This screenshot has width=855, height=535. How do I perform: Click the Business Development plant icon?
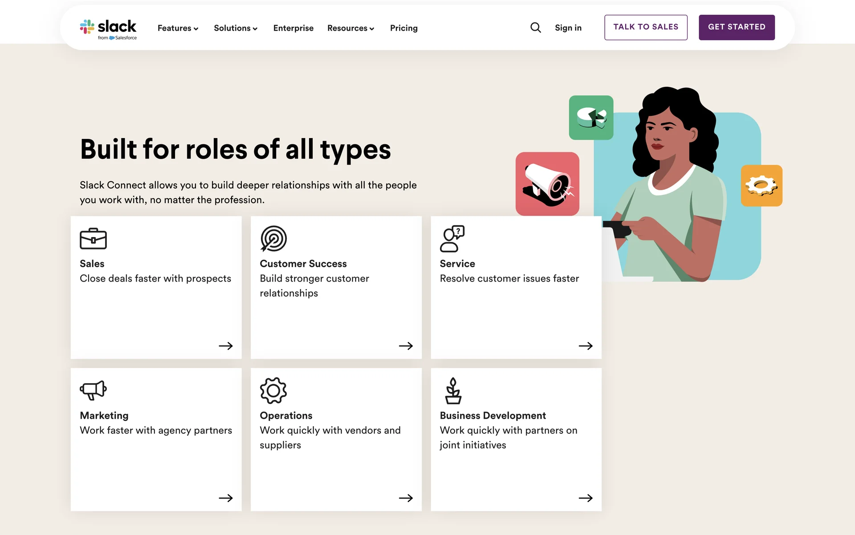(x=453, y=391)
